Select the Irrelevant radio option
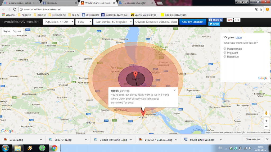This screenshot has width=271, height=152. pyautogui.click(x=225, y=53)
